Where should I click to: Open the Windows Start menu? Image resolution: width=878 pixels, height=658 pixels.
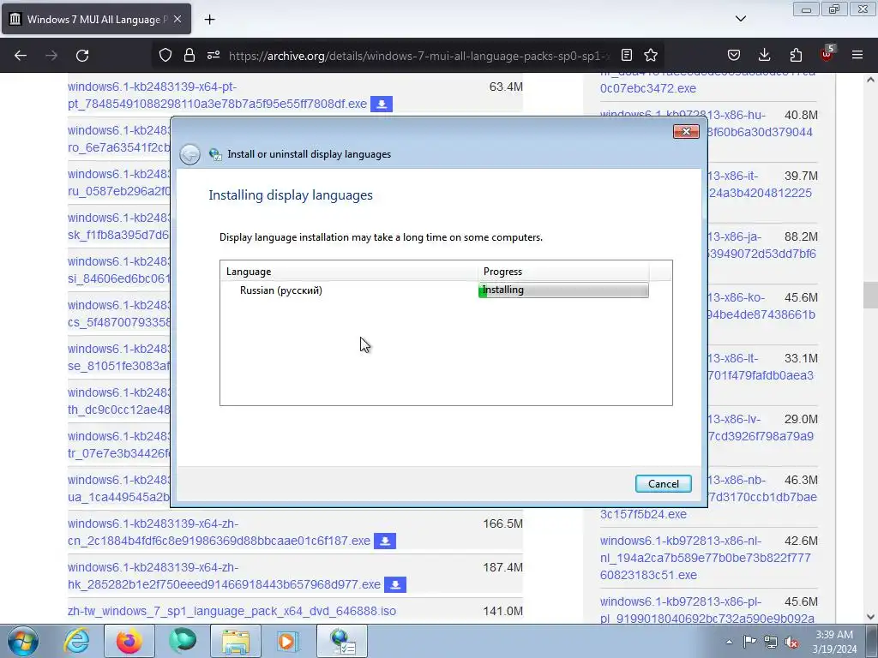point(22,641)
